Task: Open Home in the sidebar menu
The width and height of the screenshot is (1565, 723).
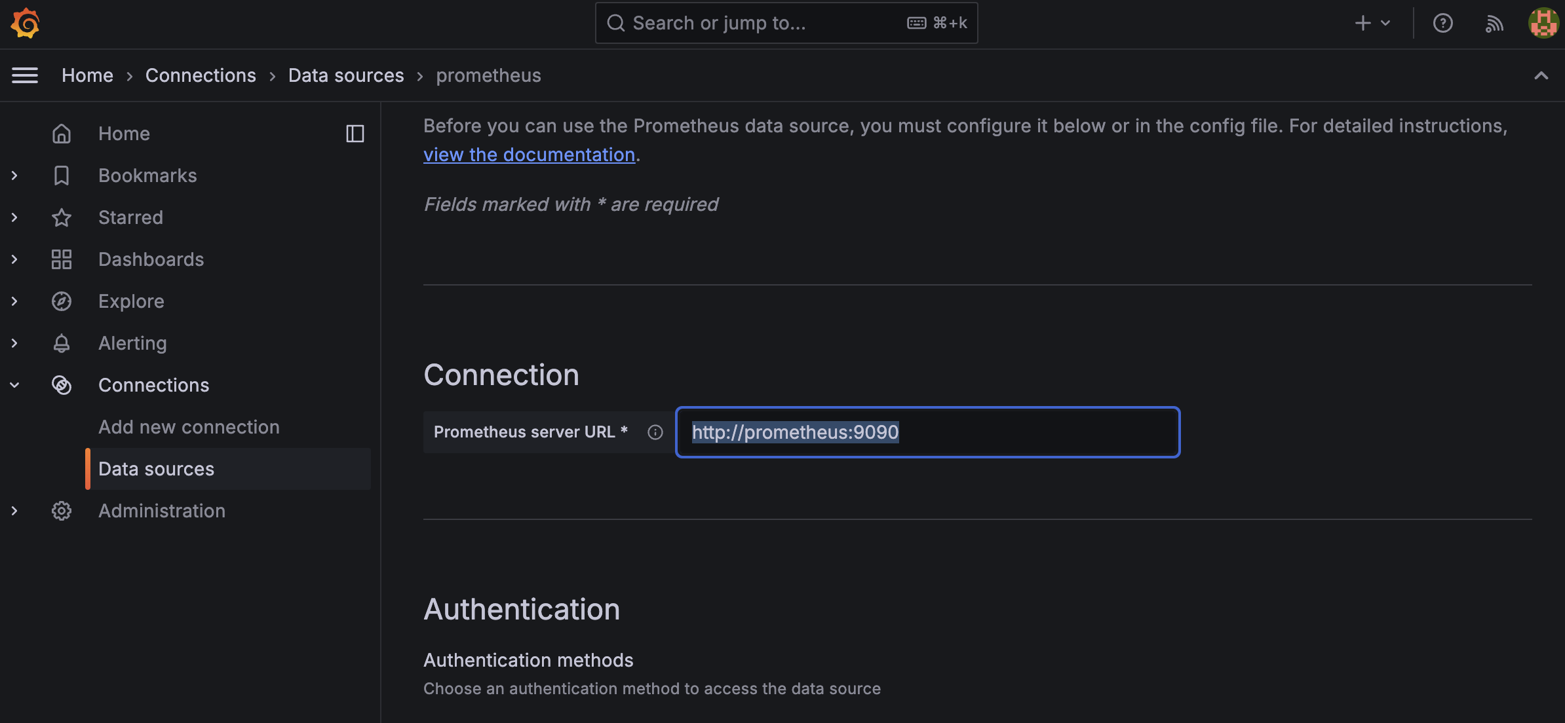Action: click(x=124, y=134)
